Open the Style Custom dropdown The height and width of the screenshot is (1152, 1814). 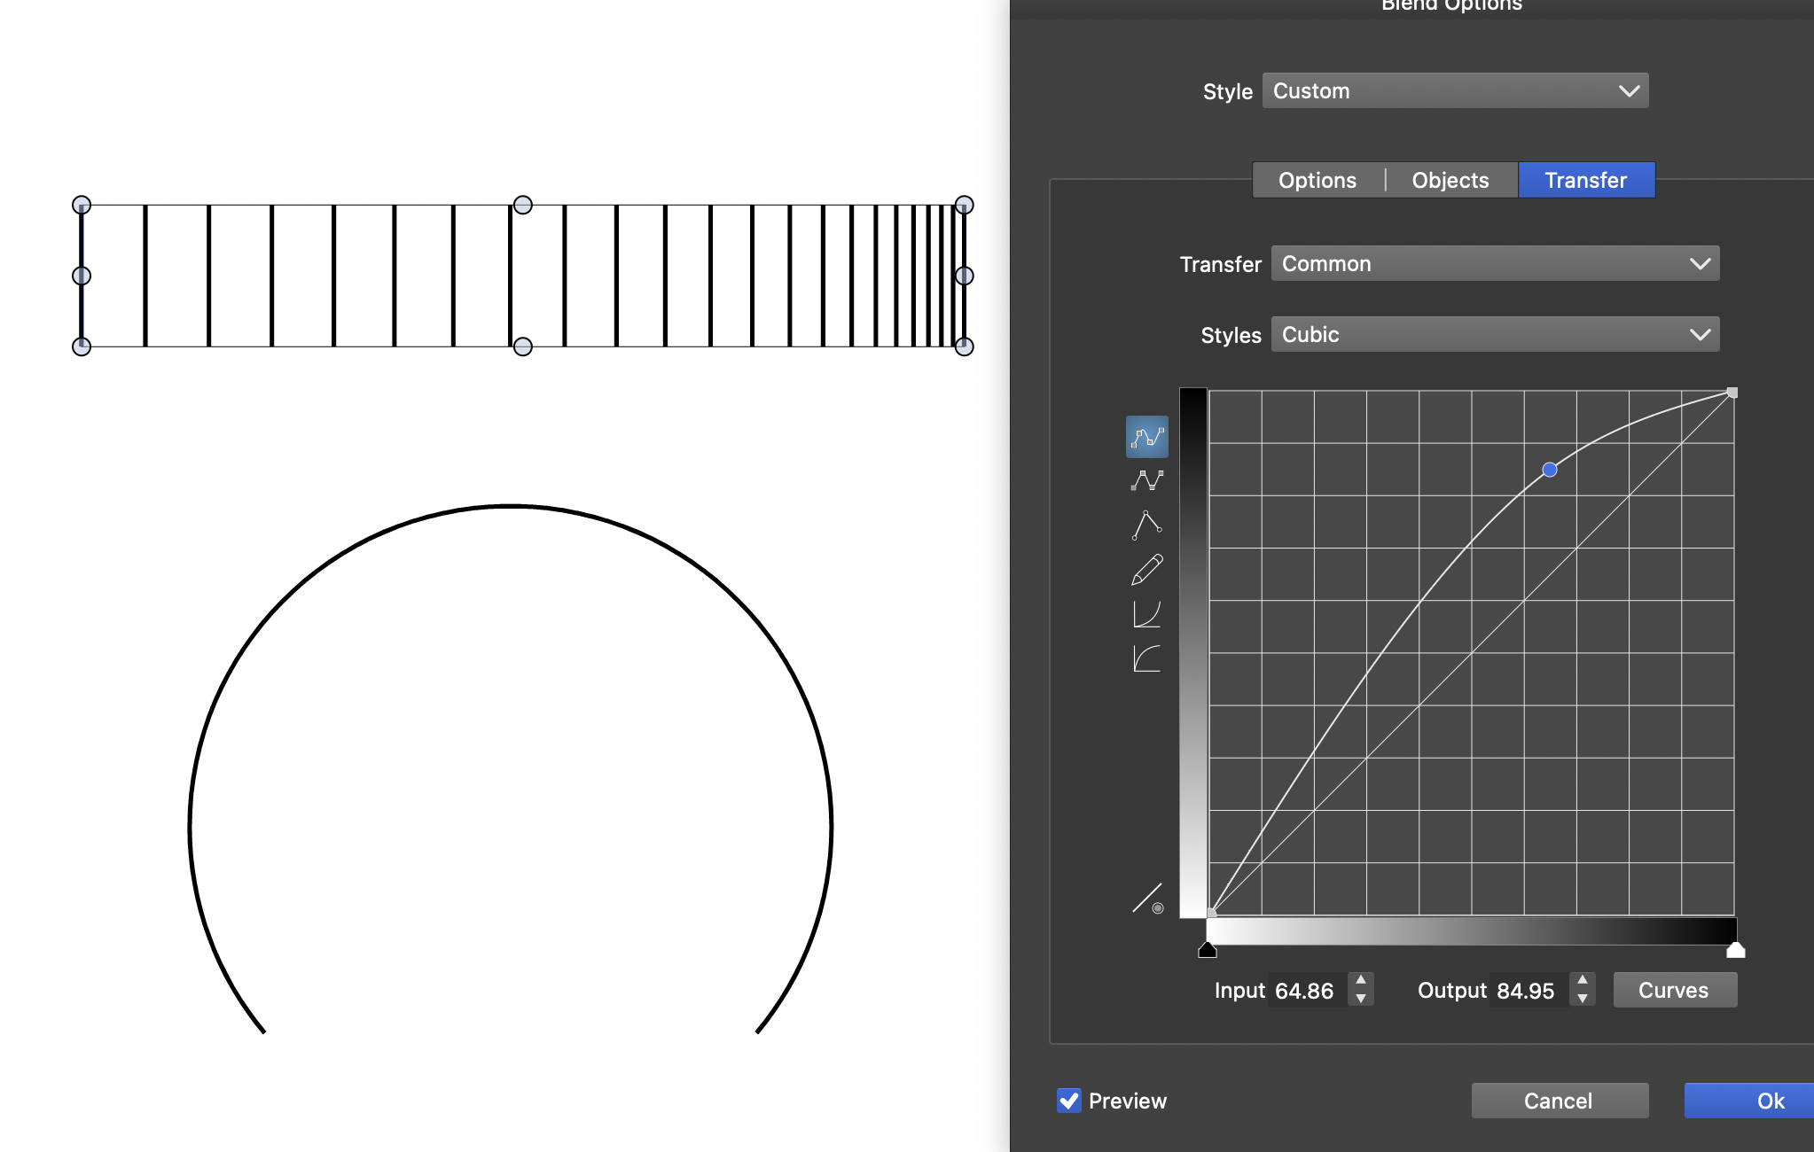[x=1454, y=91]
